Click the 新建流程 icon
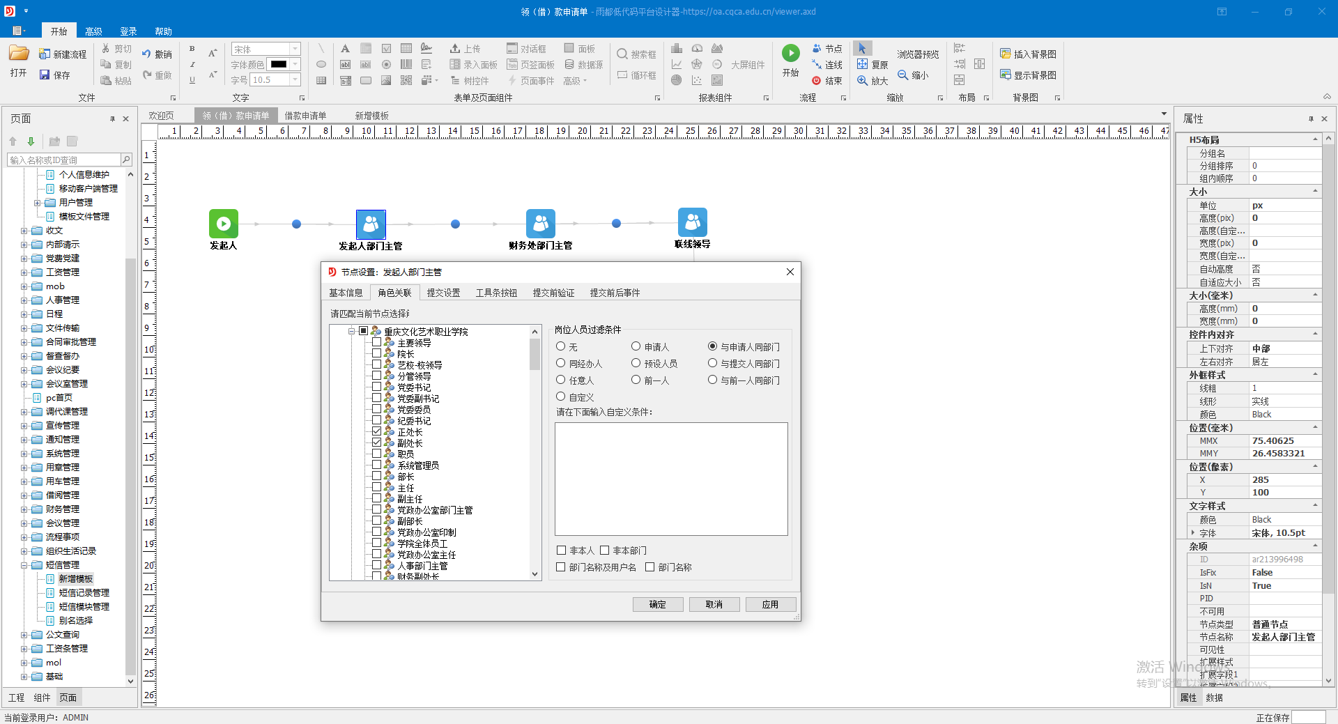The height and width of the screenshot is (724, 1338). tap(45, 54)
